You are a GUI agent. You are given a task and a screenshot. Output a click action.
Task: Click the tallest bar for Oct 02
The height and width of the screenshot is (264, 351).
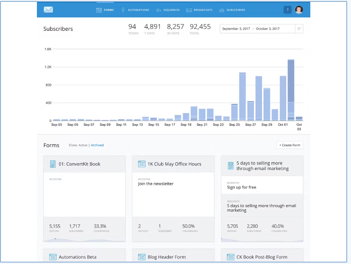click(x=291, y=90)
